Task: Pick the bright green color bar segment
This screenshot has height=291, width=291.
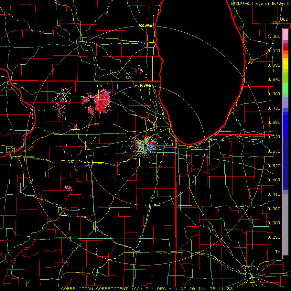Action: [286, 88]
